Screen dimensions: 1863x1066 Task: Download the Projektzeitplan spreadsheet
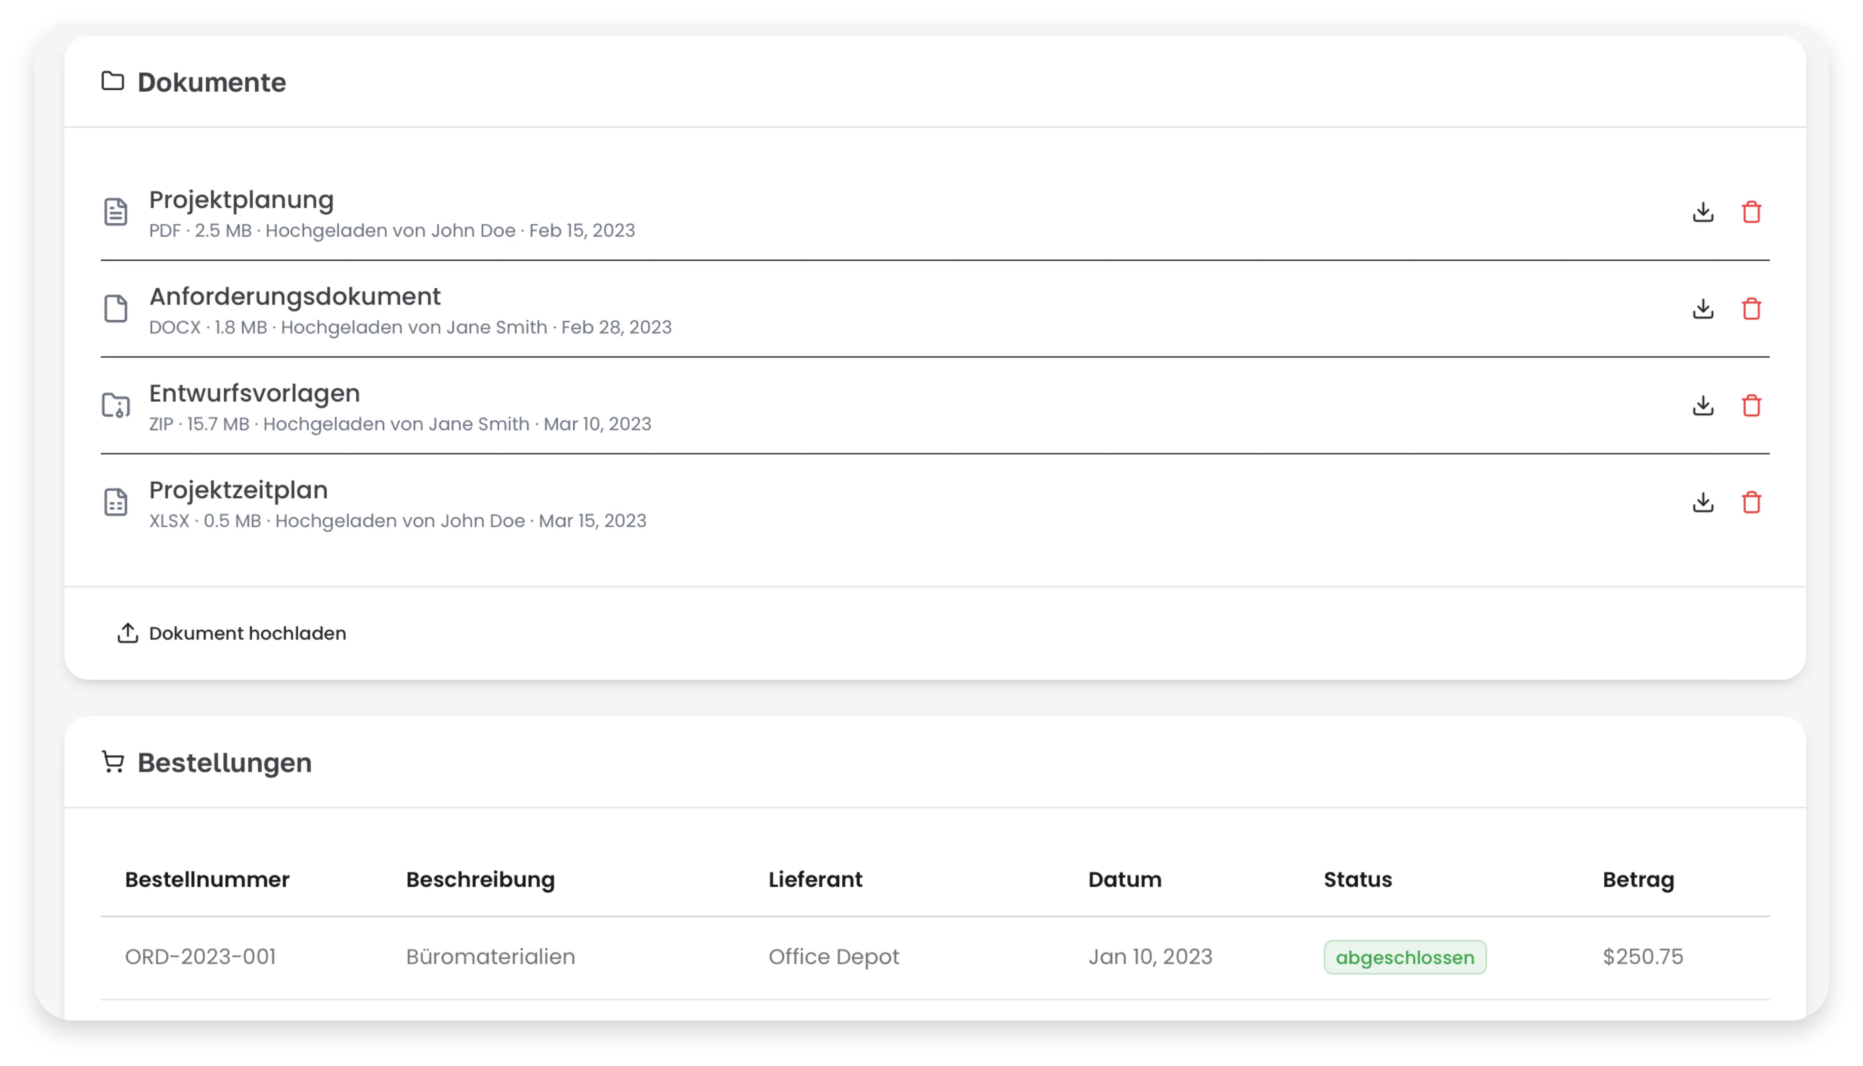pyautogui.click(x=1703, y=502)
